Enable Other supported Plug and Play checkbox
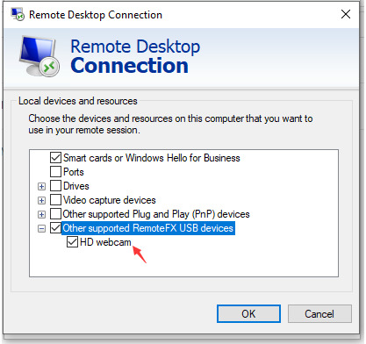 coord(55,214)
